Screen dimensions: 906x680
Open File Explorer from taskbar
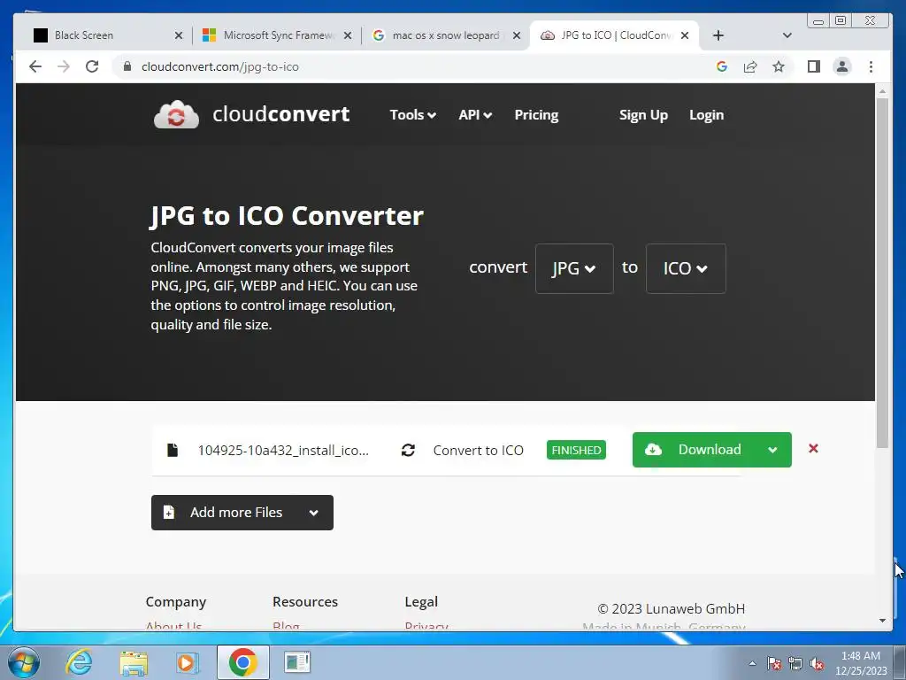click(x=134, y=662)
